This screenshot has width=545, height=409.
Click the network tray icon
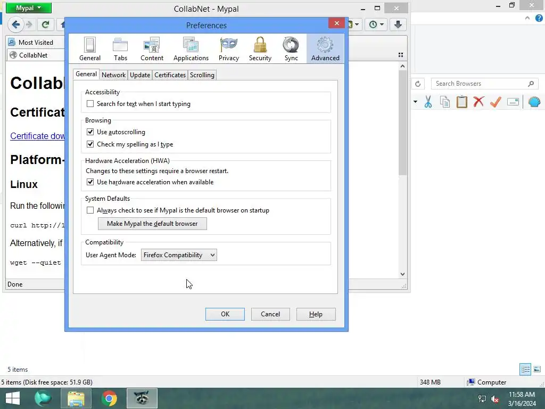482,399
